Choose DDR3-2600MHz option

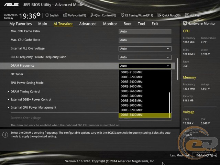144,86
